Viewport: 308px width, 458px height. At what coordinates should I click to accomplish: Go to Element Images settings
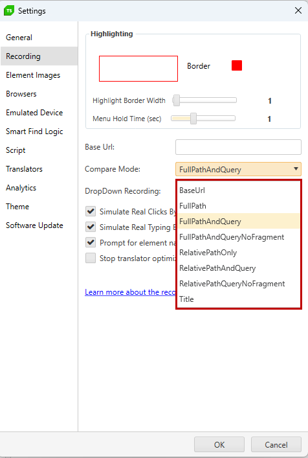click(33, 75)
